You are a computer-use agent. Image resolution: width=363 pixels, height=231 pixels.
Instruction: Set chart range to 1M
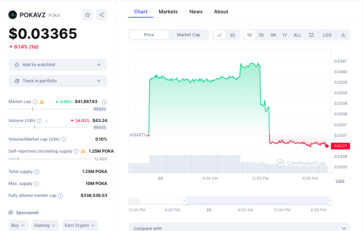pos(273,35)
